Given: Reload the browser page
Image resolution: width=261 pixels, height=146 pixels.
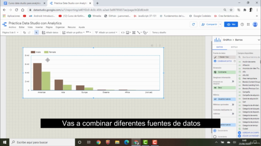Looking at the screenshot, I should [x=16, y=10].
